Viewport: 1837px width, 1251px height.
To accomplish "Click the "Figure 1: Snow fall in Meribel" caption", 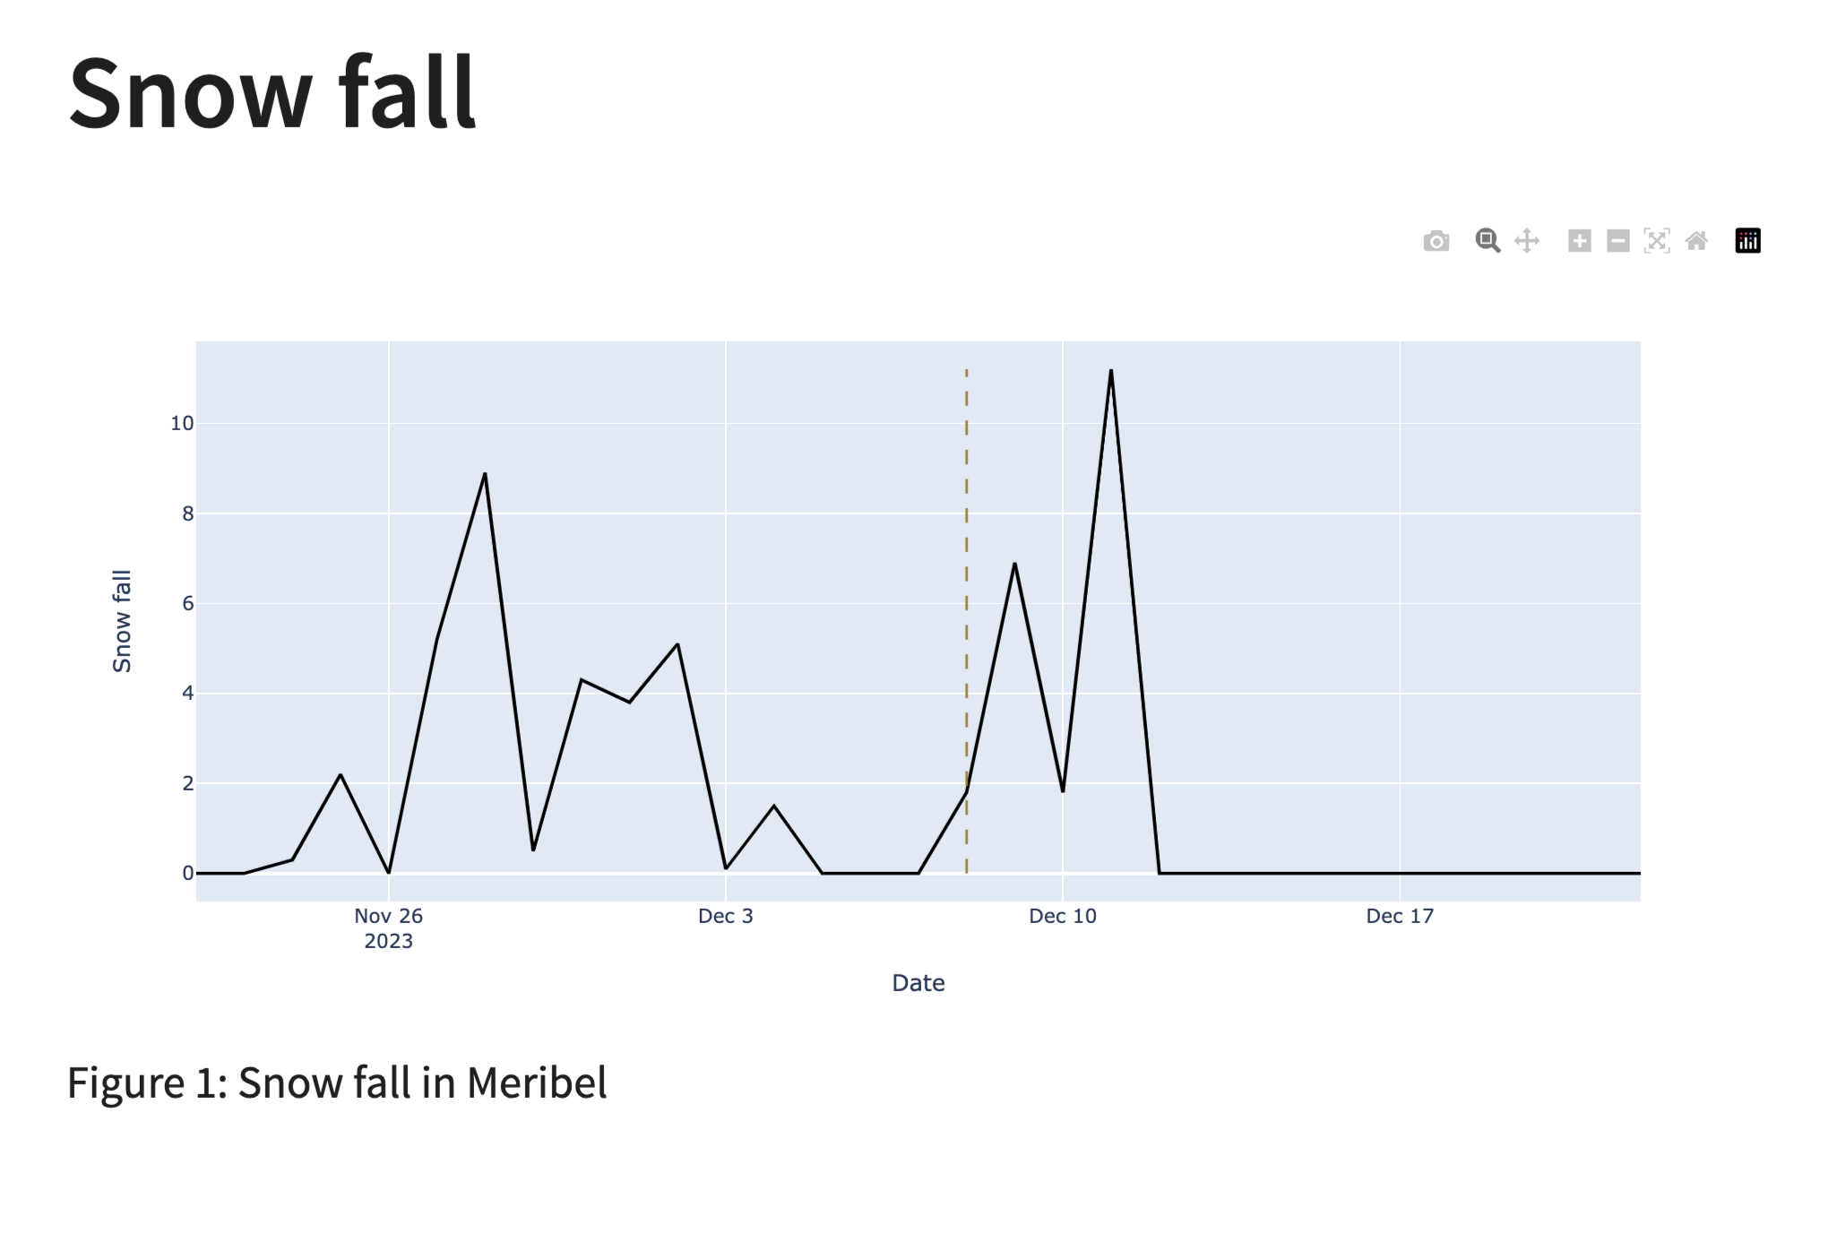I will pos(337,1083).
